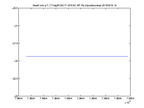This screenshot has width=144, height=108.
Task: Click the -21.5 y-axis tick label
Action: [15, 43]
